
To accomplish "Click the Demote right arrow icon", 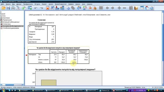I will coord(112,8).
